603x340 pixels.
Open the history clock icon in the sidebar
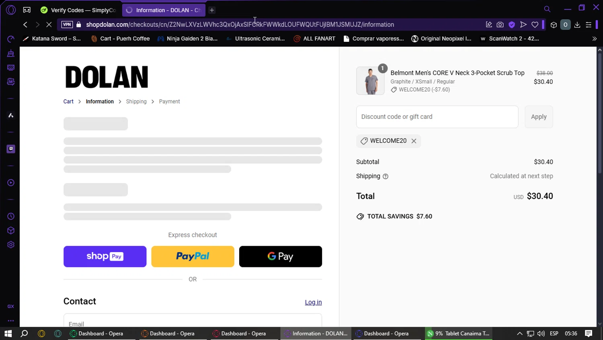11,216
